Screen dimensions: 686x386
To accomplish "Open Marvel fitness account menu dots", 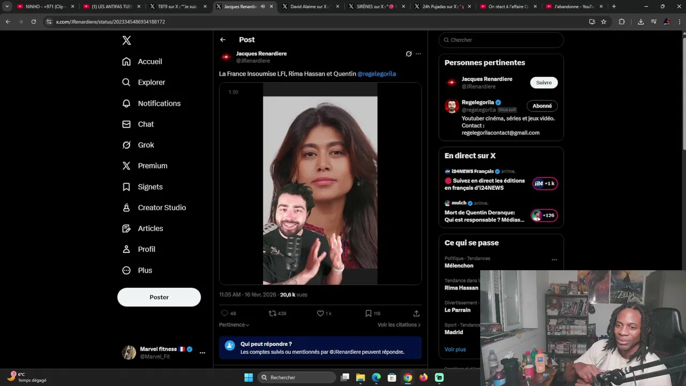I will tap(202, 353).
